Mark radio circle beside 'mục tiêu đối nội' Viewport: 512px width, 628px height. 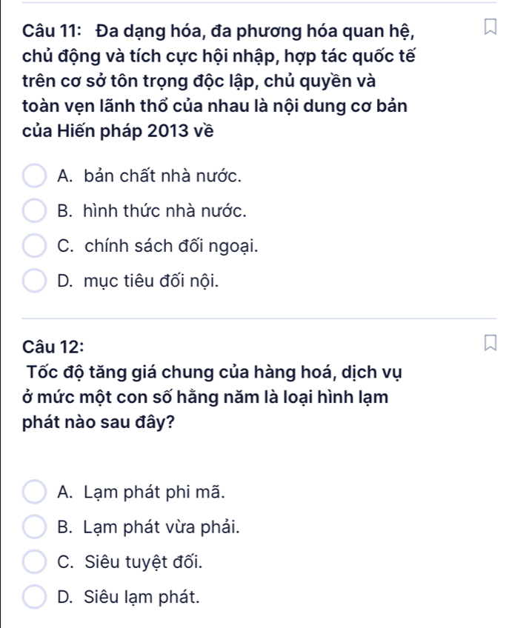click(x=34, y=281)
